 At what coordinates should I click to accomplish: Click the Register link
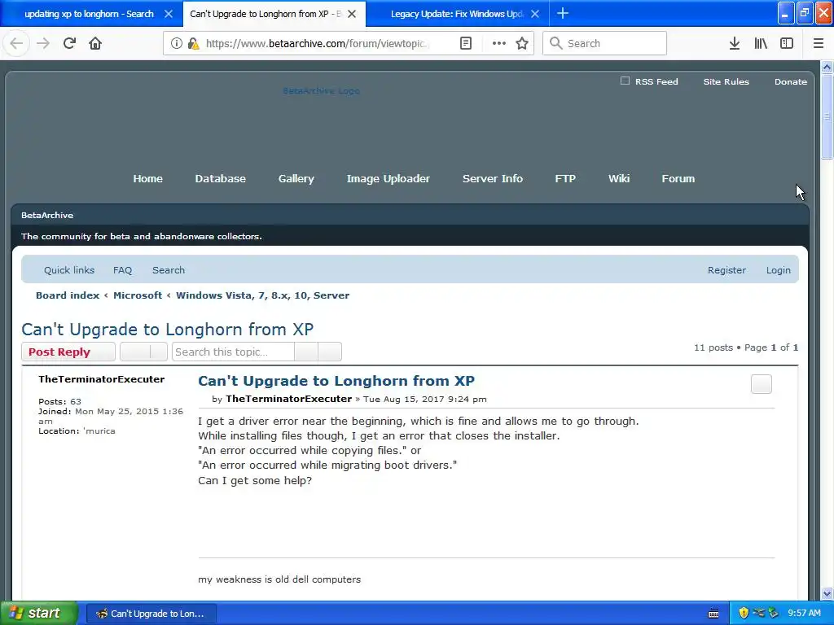(726, 270)
